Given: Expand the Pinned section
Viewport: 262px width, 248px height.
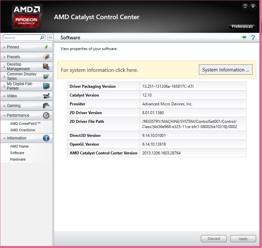Looking at the screenshot, I should click(x=26, y=47).
